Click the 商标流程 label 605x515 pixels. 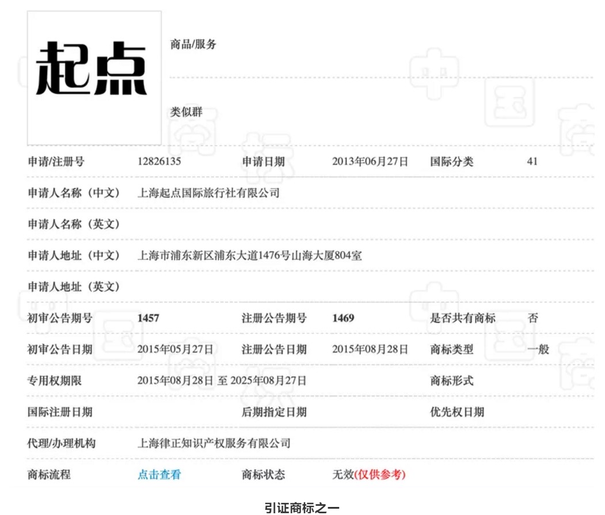point(49,475)
